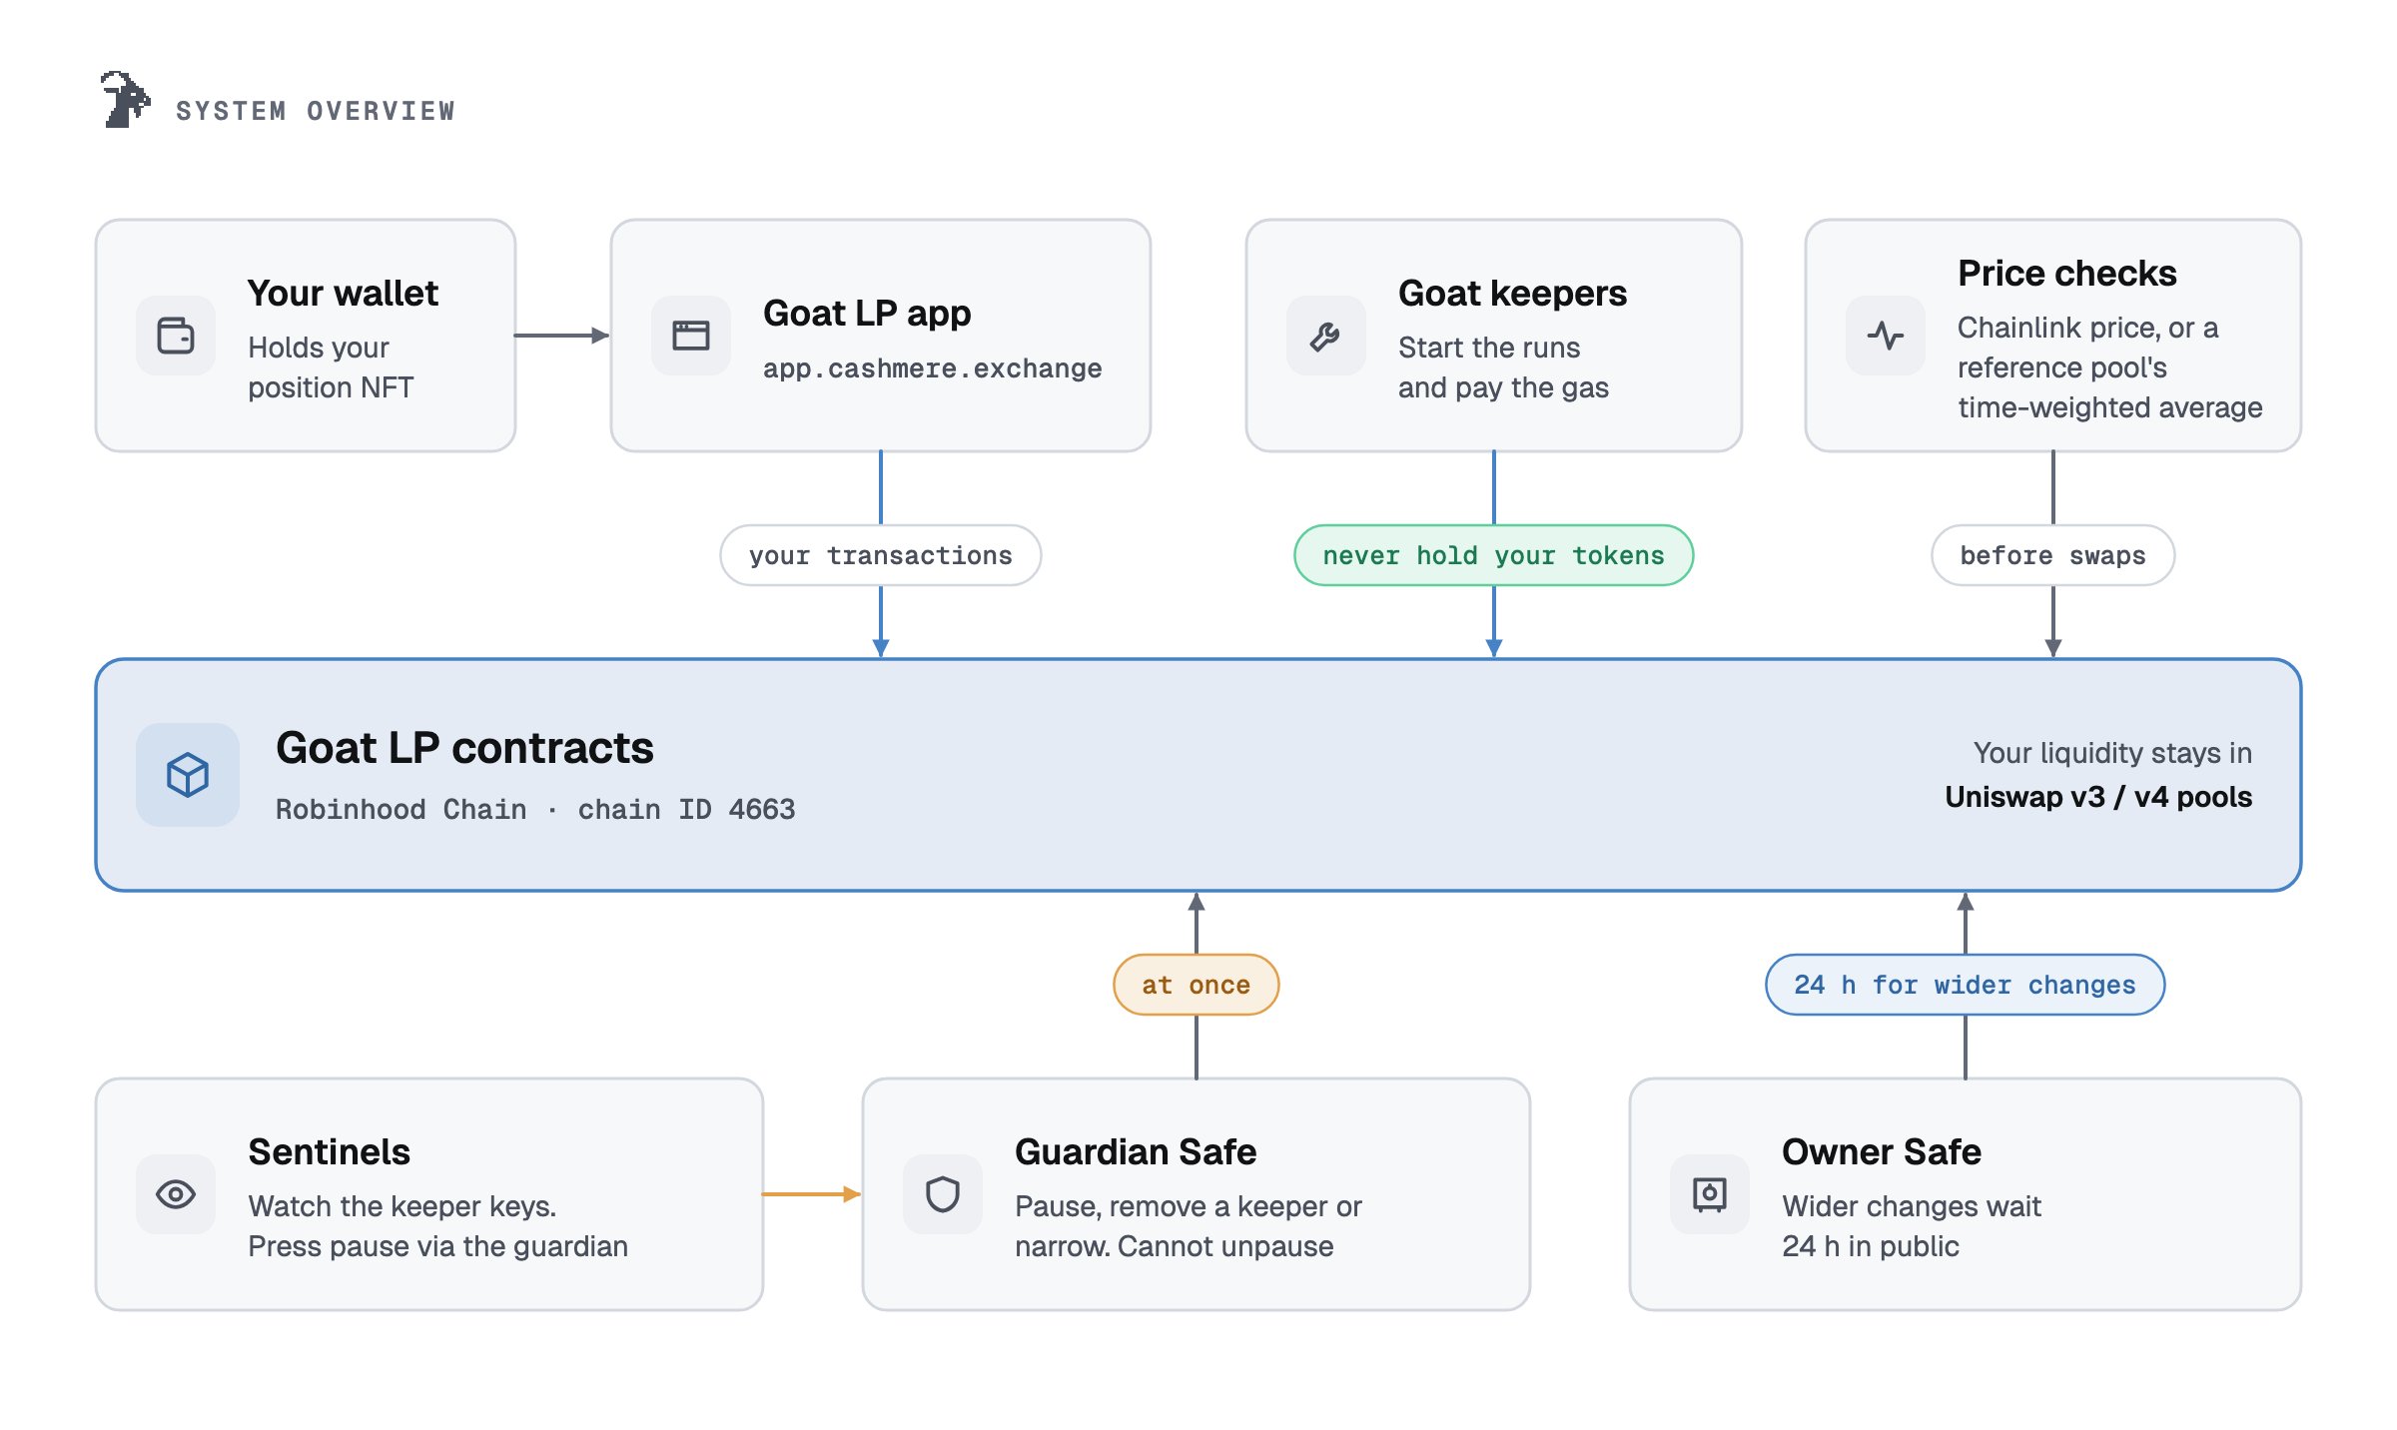Click the 'SYSTEM OVERVIEW' heading
The height and width of the screenshot is (1430, 2397).
(316, 111)
